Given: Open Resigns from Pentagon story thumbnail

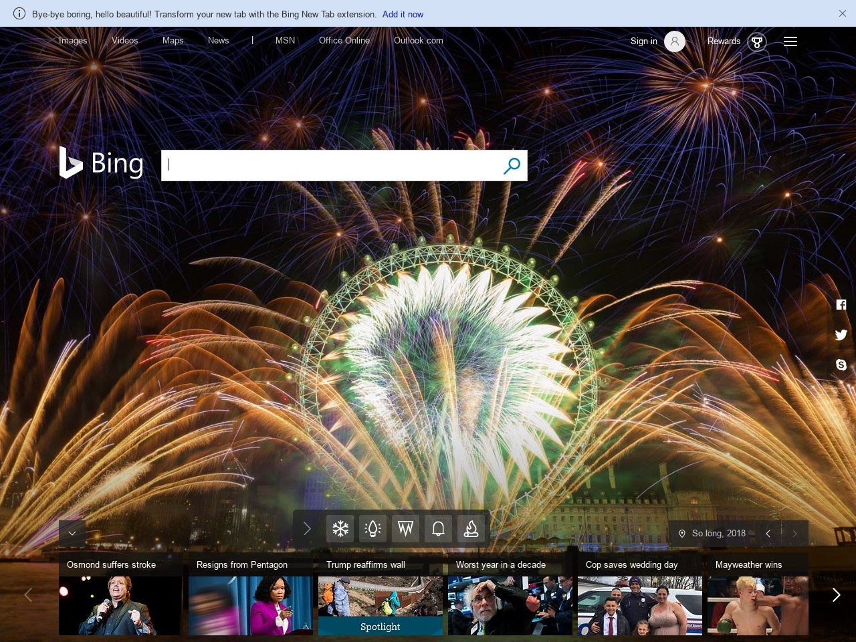Looking at the screenshot, I should [250, 606].
